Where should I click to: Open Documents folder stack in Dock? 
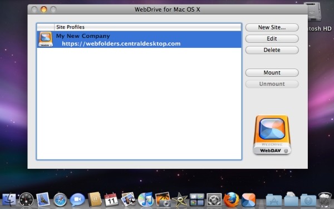pyautogui.click(x=291, y=199)
